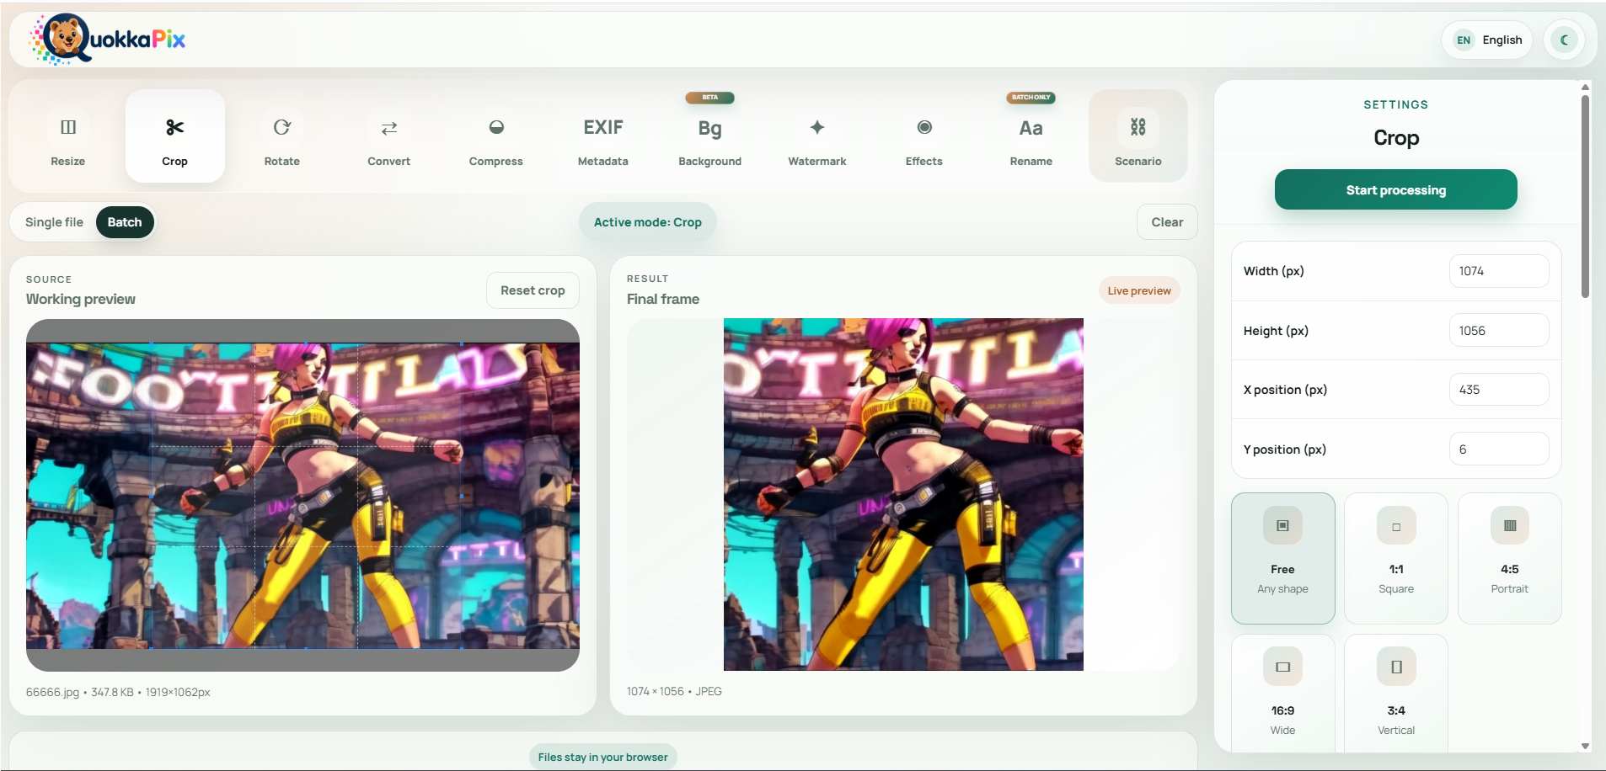
Task: Click the settings scrollbar up arrow
Action: (x=1585, y=87)
